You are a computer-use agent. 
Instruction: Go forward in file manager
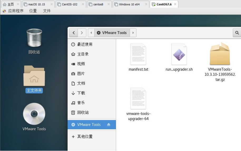pos(82,33)
